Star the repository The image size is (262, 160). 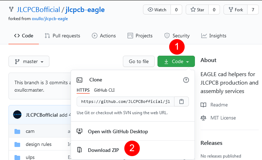click(197, 10)
